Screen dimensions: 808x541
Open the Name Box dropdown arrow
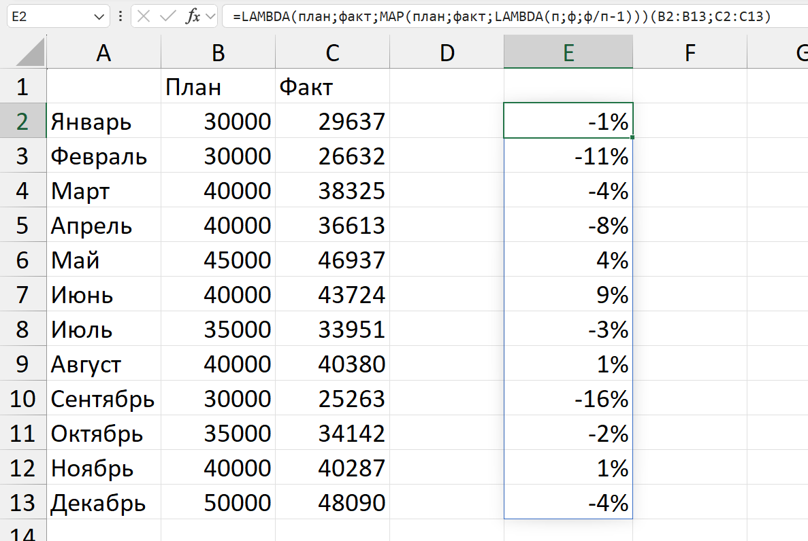99,17
